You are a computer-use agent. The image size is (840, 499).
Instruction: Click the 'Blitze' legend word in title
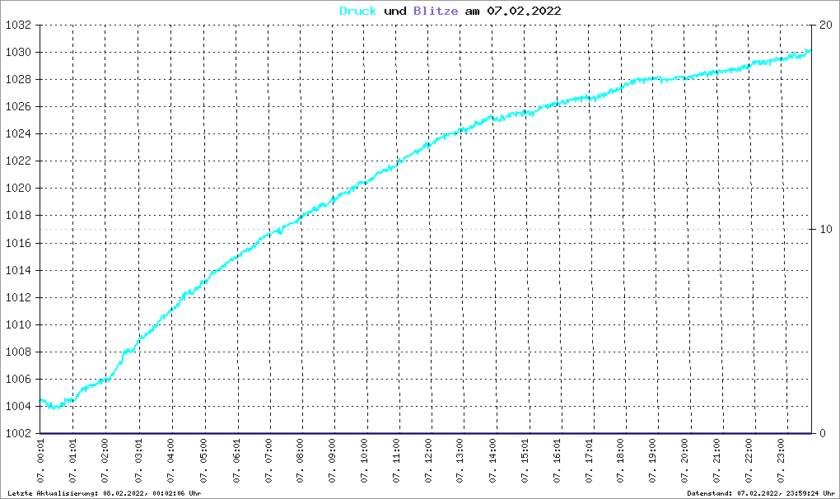point(436,11)
